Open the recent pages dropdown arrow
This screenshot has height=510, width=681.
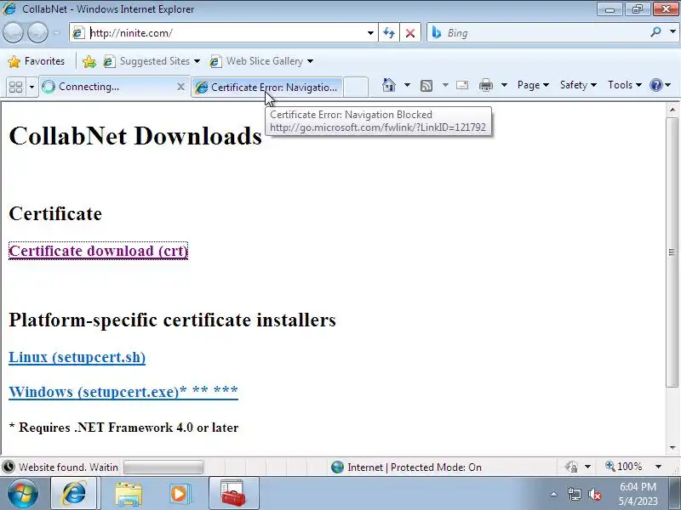(x=56, y=33)
